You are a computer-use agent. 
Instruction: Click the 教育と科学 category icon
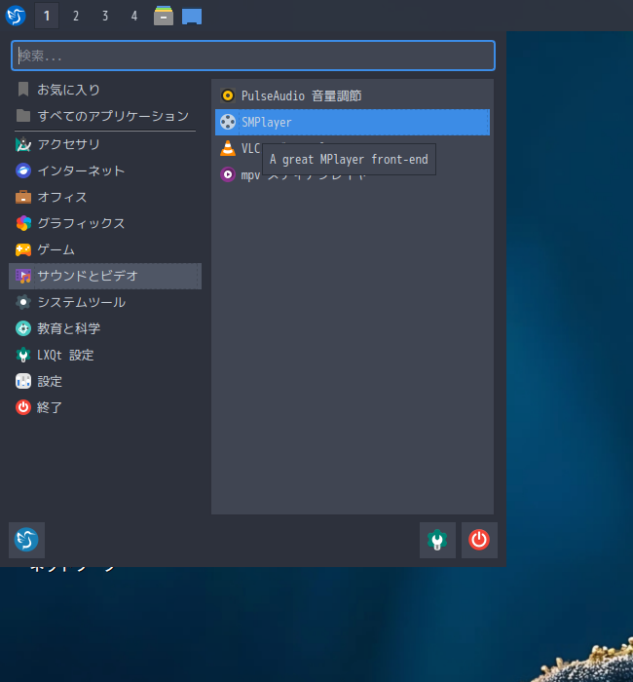pos(23,328)
